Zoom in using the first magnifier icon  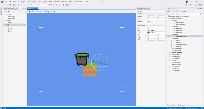[x=38, y=11]
